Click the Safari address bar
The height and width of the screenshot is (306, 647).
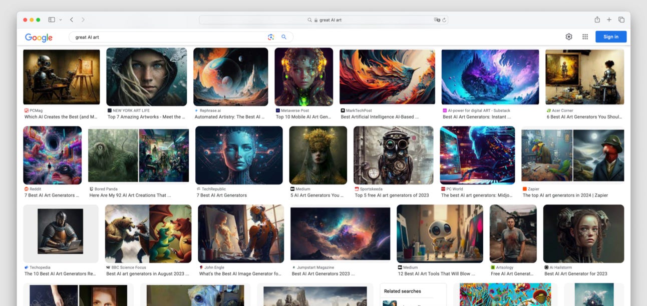[x=323, y=20]
